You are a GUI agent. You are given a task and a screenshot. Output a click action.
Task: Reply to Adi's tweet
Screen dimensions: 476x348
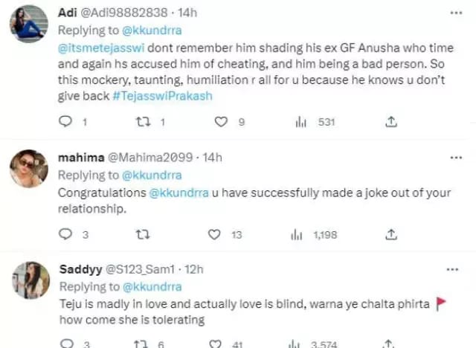point(65,122)
